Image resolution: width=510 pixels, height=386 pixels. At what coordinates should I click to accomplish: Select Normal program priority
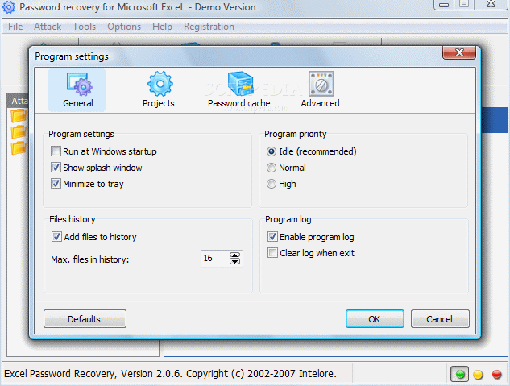272,168
